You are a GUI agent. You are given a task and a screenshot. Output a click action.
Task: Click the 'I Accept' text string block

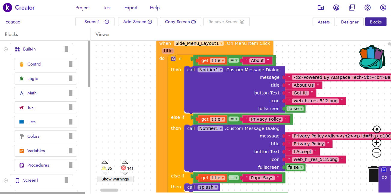click(x=302, y=152)
